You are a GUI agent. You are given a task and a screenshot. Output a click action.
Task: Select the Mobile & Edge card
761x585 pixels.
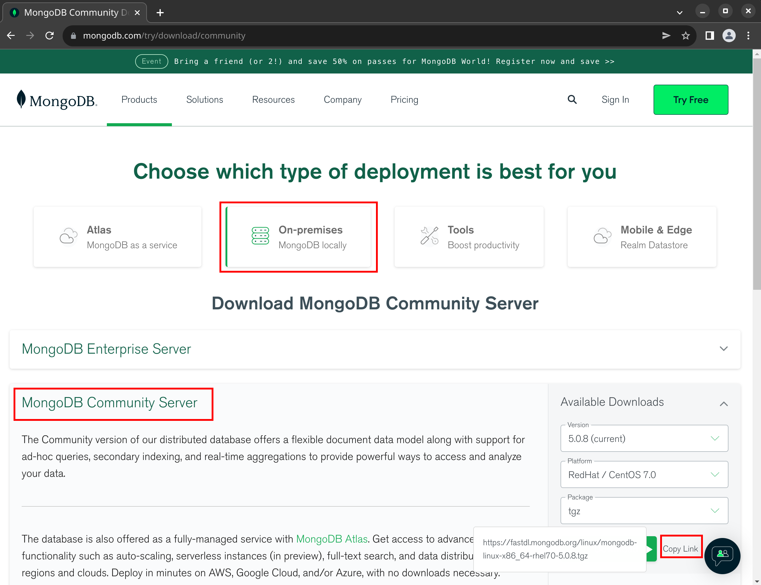click(642, 237)
